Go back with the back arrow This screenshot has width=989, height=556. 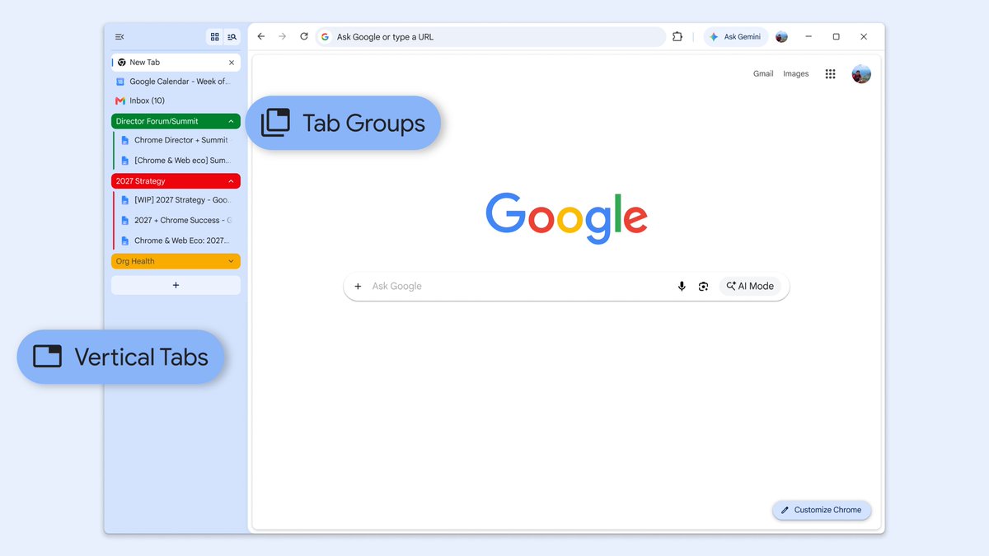pyautogui.click(x=261, y=36)
